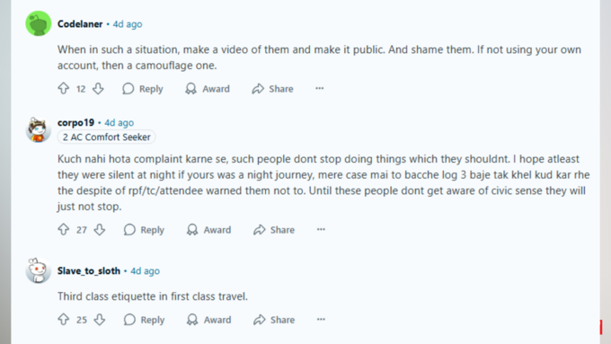This screenshot has width=611, height=344.
Task: Open more options on Codelaner's comment
Action: tap(320, 88)
